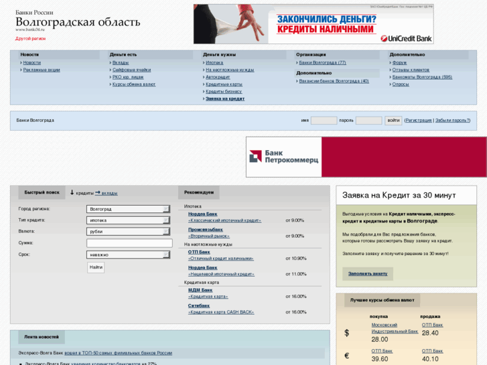Screen dimensions: 487x365
Task: Open «Кредитная карта CASH BACK» offer
Action: (x=221, y=312)
